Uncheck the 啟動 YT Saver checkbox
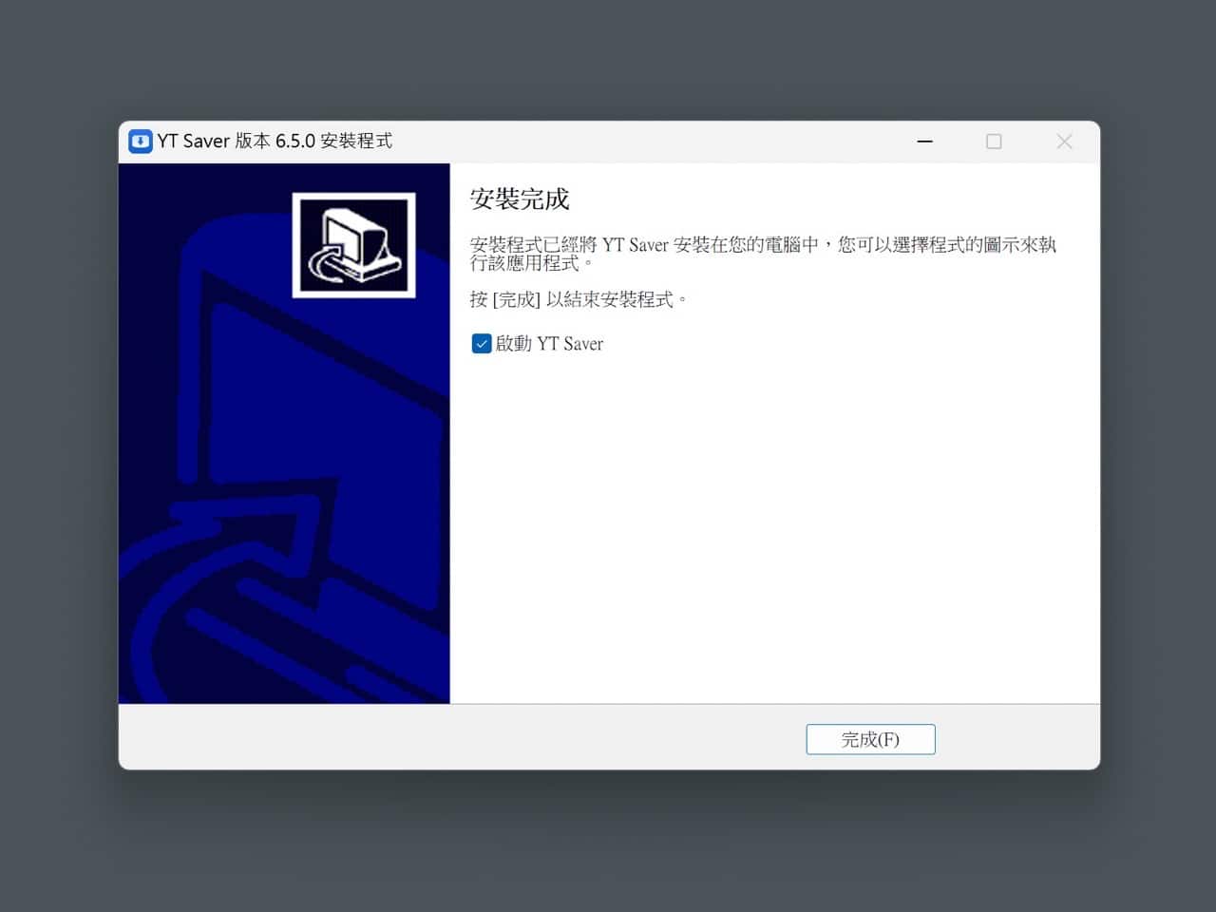 [482, 344]
